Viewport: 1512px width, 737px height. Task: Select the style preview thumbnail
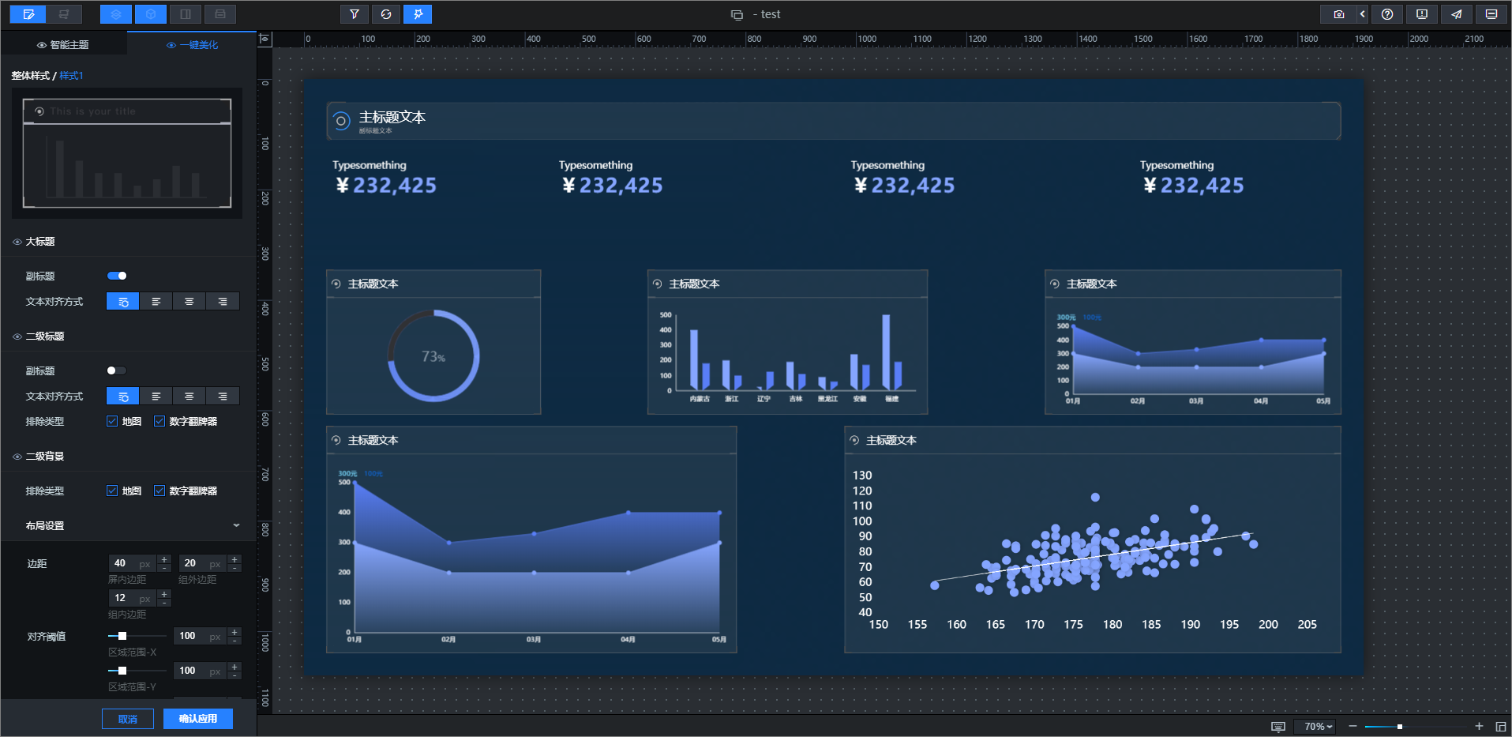(x=127, y=153)
